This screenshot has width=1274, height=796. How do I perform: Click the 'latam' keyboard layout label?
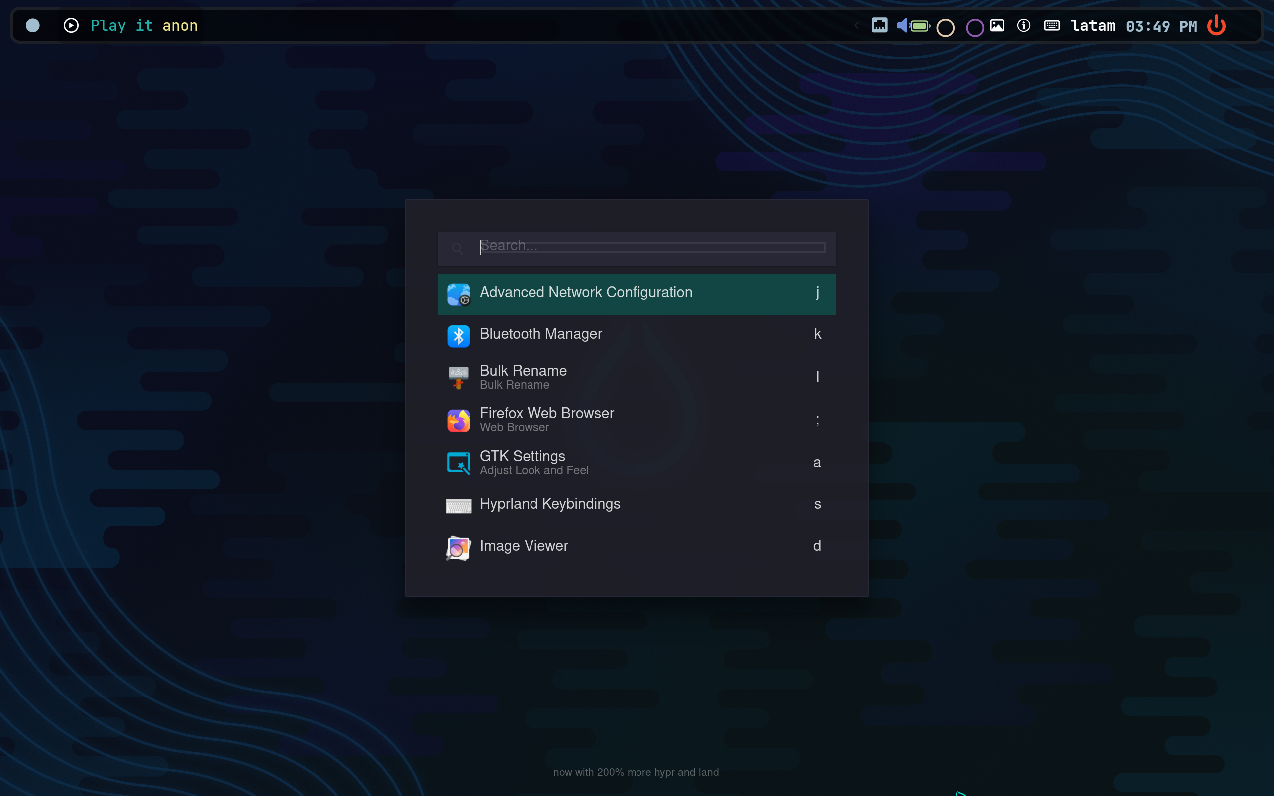click(1093, 26)
